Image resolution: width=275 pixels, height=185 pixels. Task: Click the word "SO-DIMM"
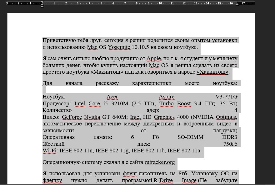(x=190, y=137)
